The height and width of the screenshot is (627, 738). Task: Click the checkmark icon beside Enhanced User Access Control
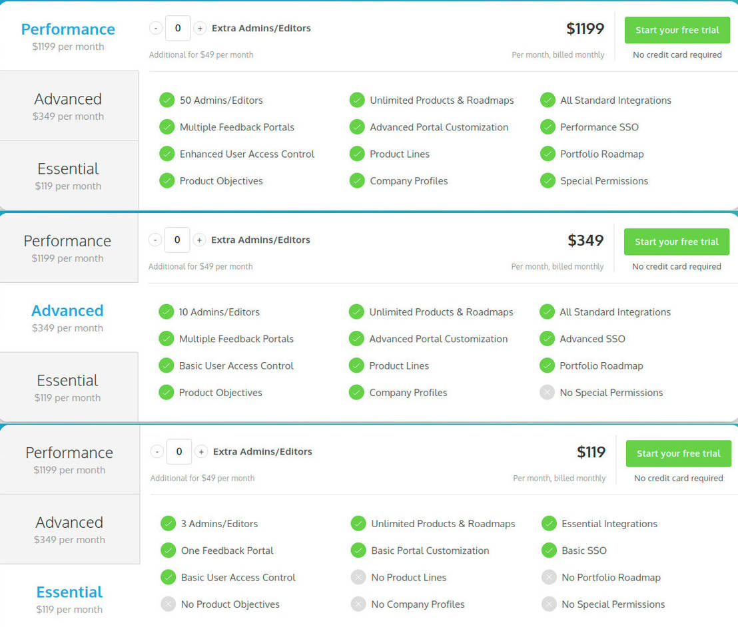[x=167, y=154]
